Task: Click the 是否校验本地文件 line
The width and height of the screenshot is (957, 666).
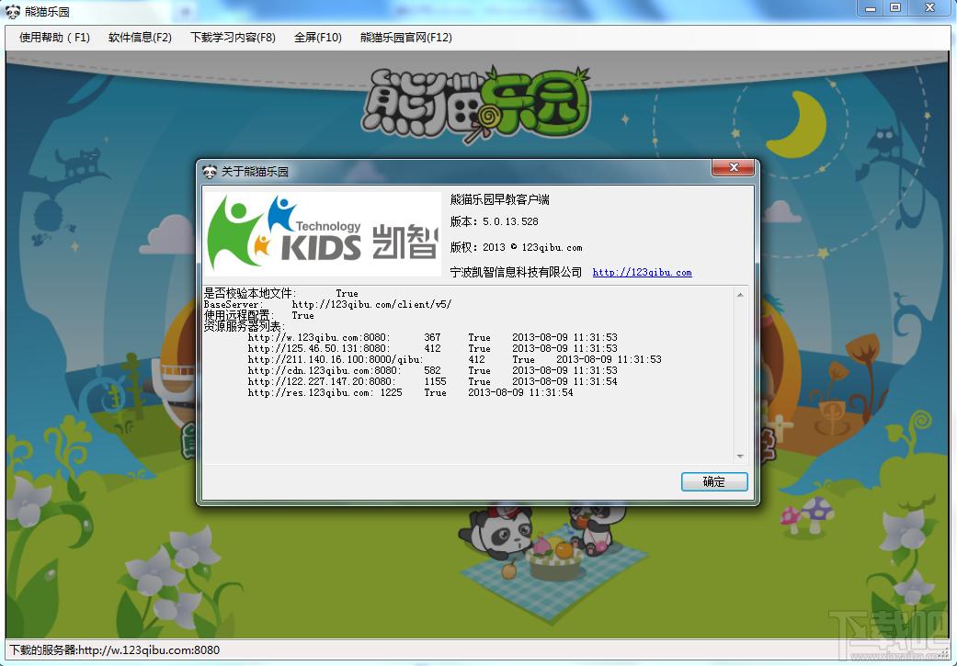Action: (x=280, y=293)
